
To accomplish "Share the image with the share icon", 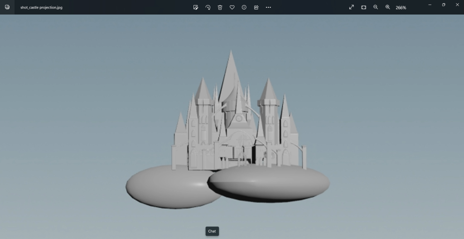I will pyautogui.click(x=256, y=7).
